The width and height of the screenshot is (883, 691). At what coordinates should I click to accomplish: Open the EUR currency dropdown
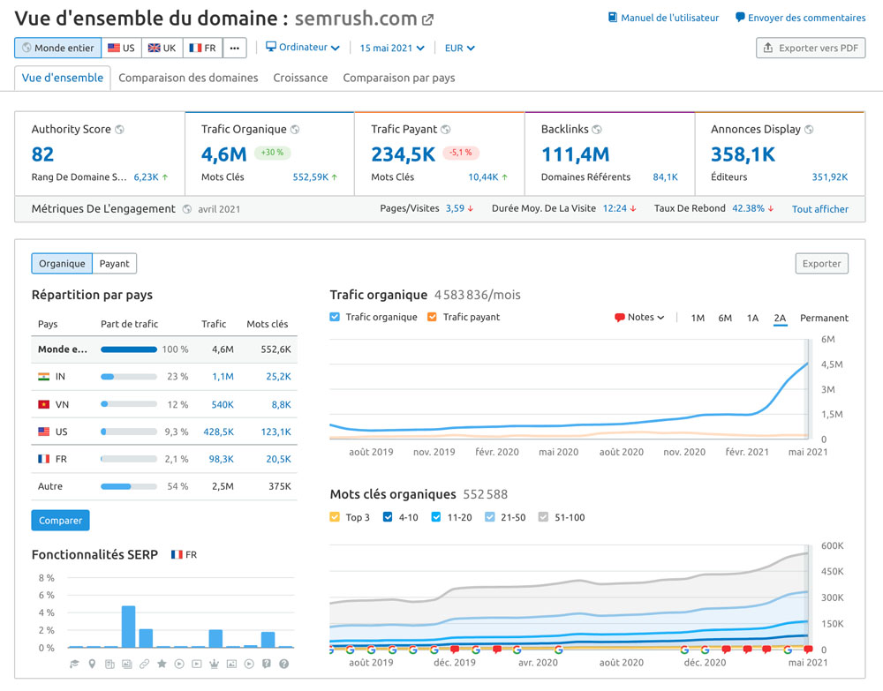coord(459,48)
